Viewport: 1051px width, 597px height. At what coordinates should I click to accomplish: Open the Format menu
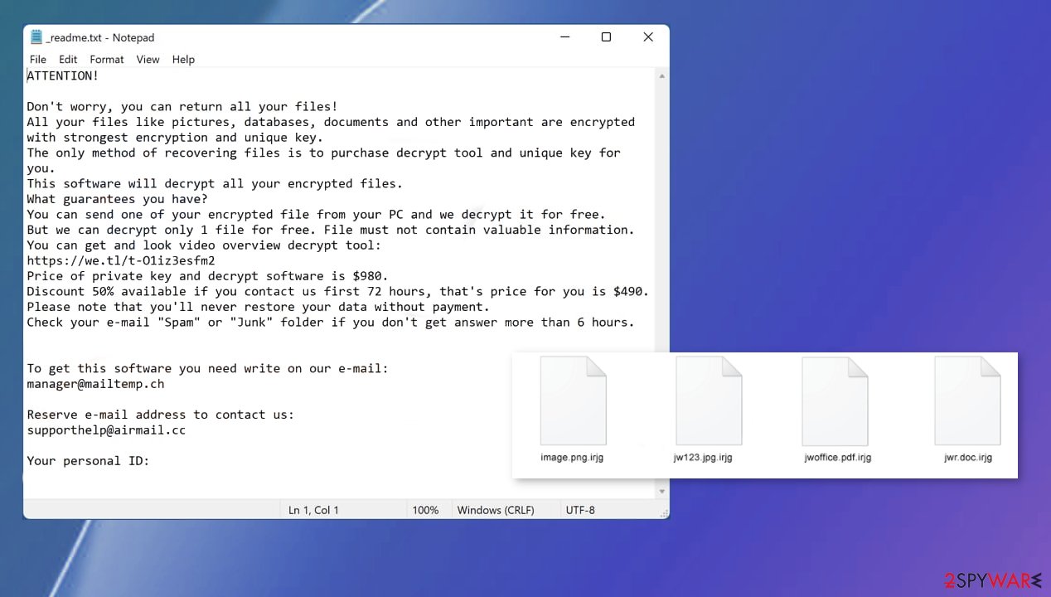click(x=107, y=60)
